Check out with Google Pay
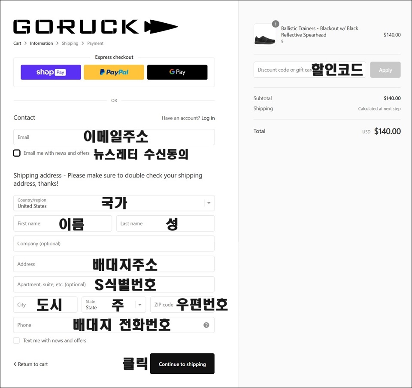 [x=177, y=72]
